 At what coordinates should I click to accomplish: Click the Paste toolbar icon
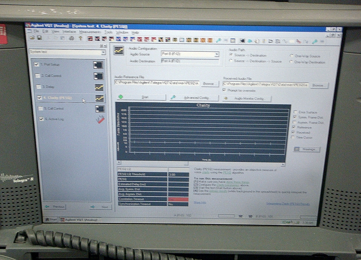[x=62, y=38]
